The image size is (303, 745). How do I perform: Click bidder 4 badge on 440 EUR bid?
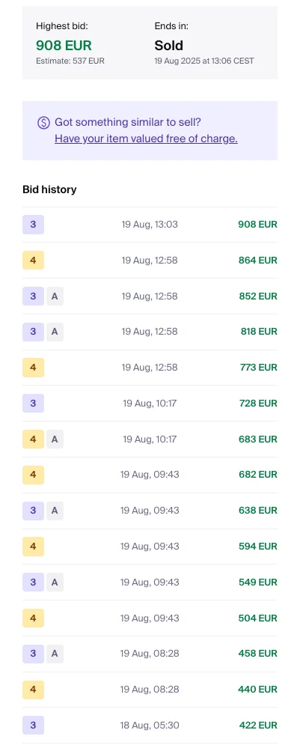coord(33,690)
